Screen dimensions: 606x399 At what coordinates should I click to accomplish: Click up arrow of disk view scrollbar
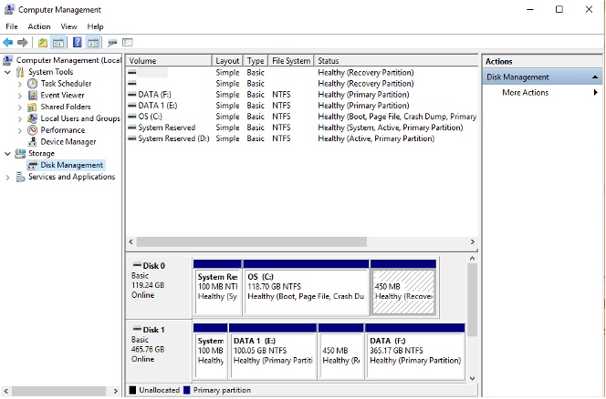coord(472,258)
